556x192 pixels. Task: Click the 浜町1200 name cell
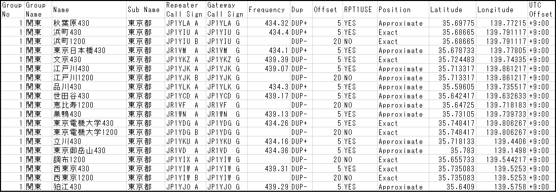tap(89, 41)
